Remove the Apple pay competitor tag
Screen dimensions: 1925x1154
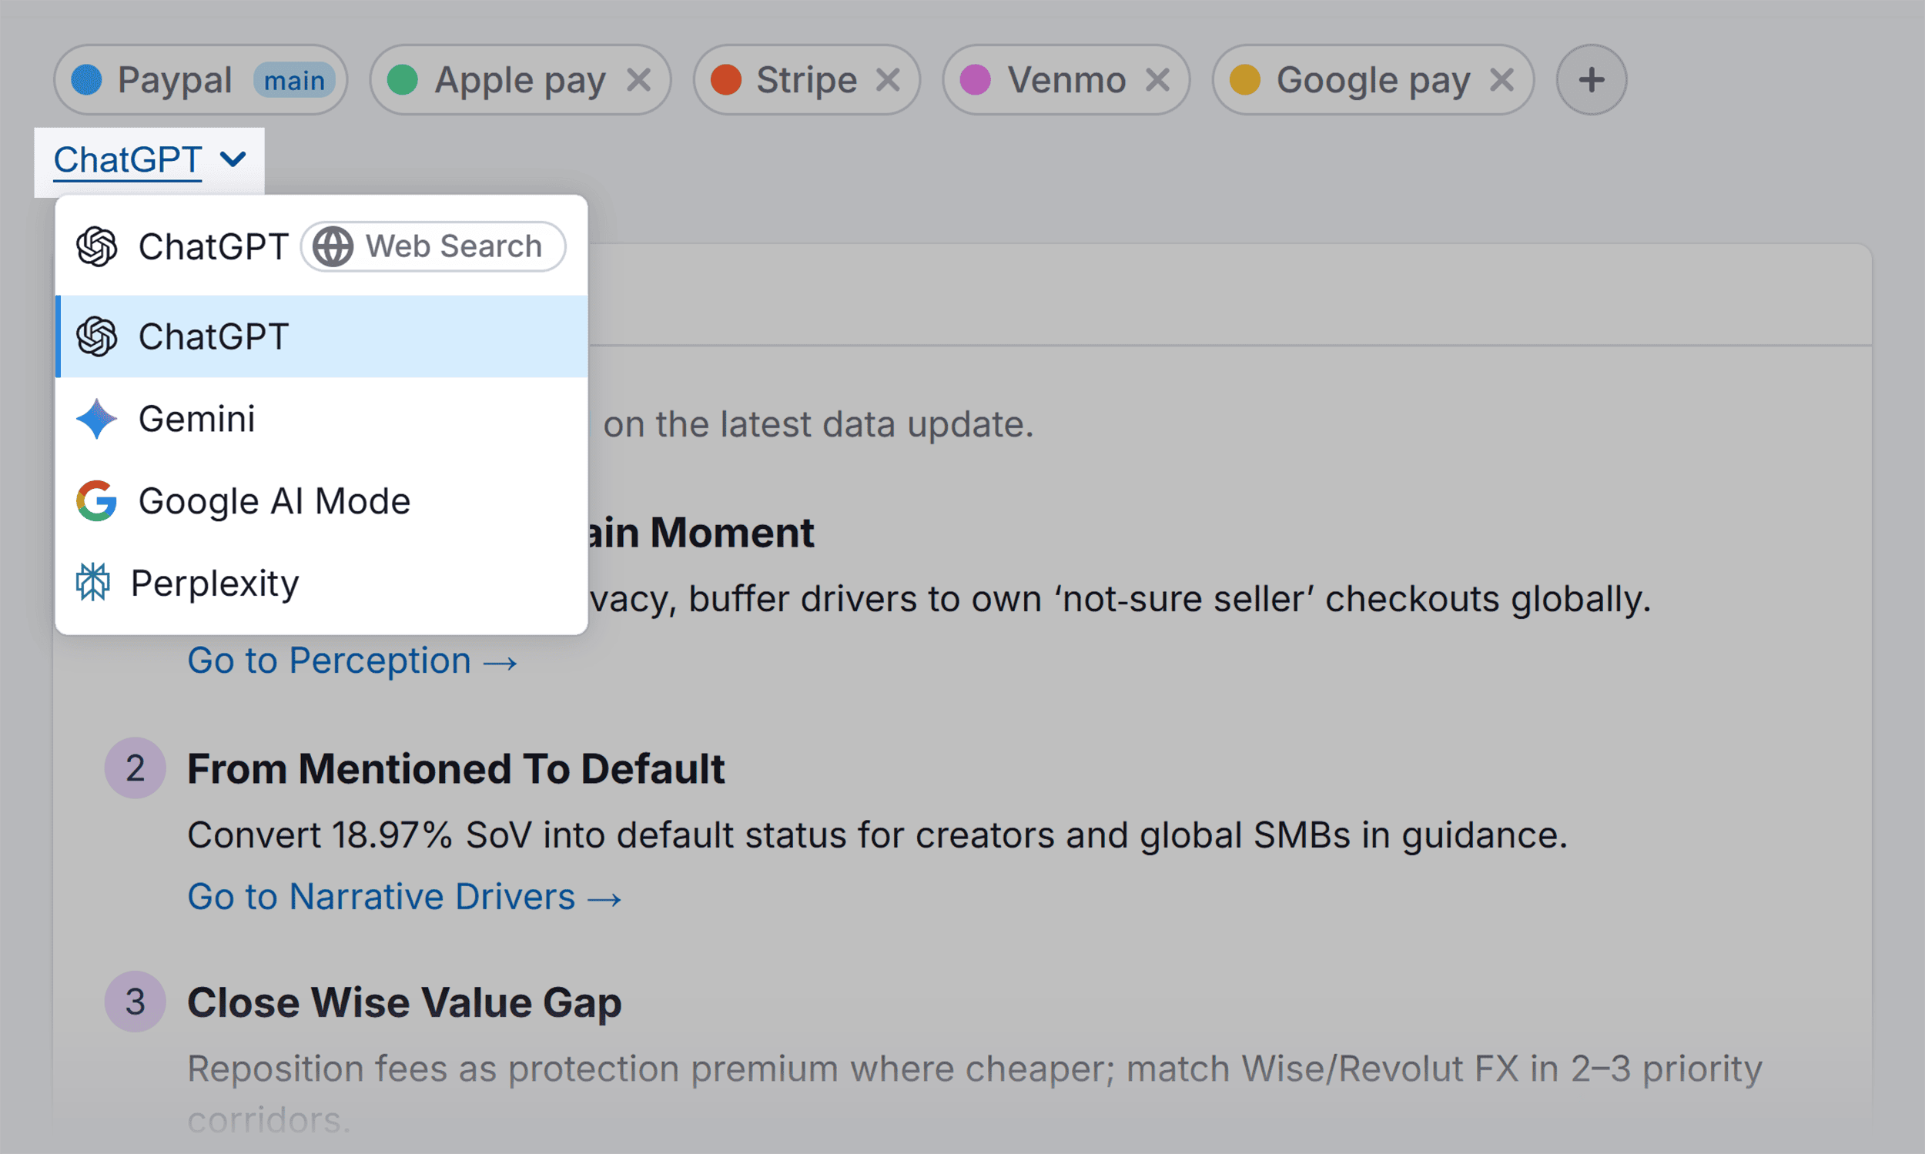[x=641, y=79]
